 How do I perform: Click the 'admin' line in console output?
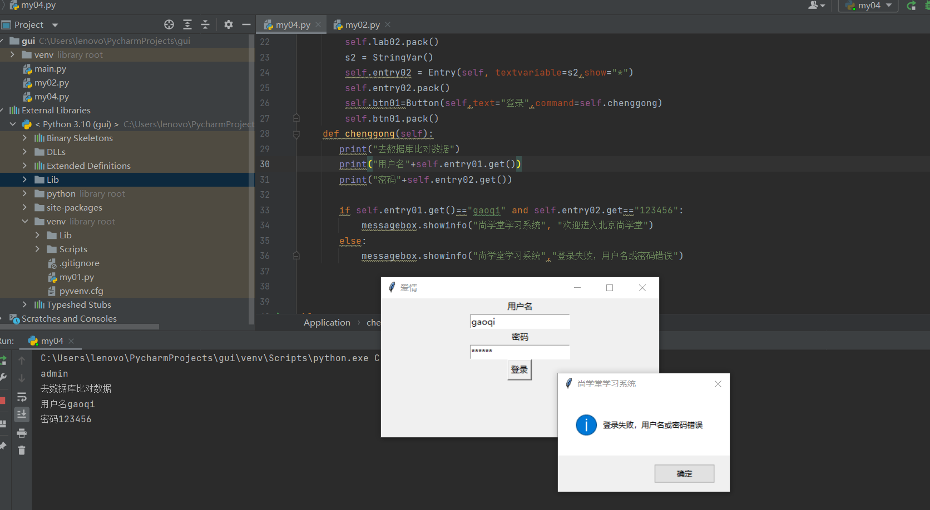click(54, 373)
